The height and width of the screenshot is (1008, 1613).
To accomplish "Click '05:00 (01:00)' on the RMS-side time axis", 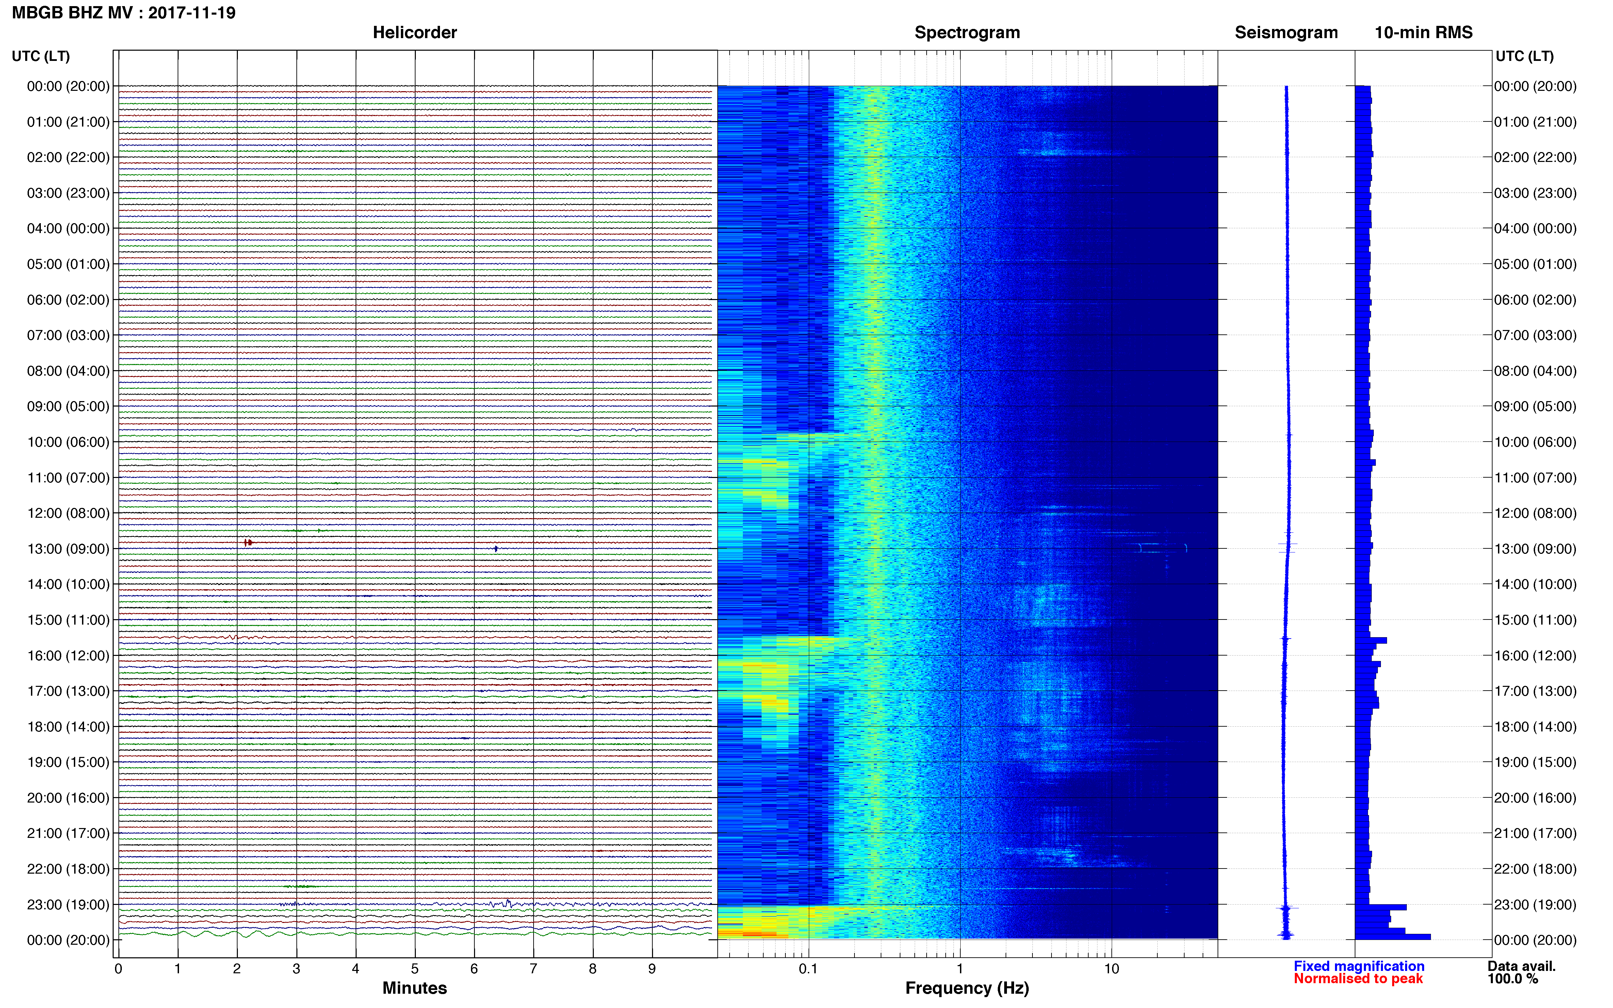I will pos(1535,264).
